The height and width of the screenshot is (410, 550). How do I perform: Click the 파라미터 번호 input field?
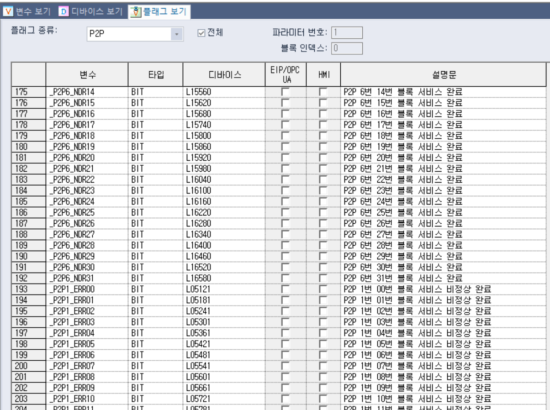[x=347, y=32]
